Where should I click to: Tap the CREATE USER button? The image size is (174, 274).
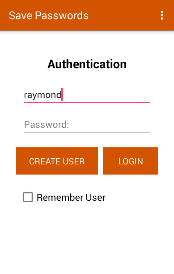pyautogui.click(x=57, y=161)
